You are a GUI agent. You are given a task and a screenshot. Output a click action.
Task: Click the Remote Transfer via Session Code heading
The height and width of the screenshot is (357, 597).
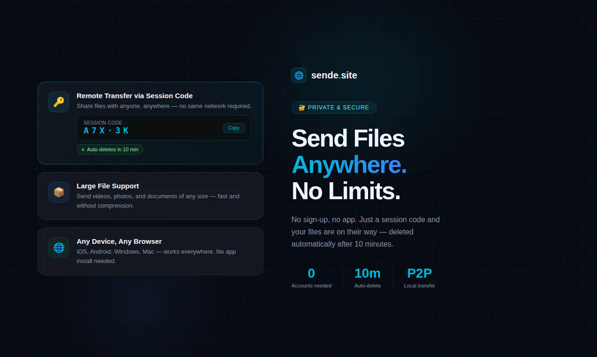[134, 96]
